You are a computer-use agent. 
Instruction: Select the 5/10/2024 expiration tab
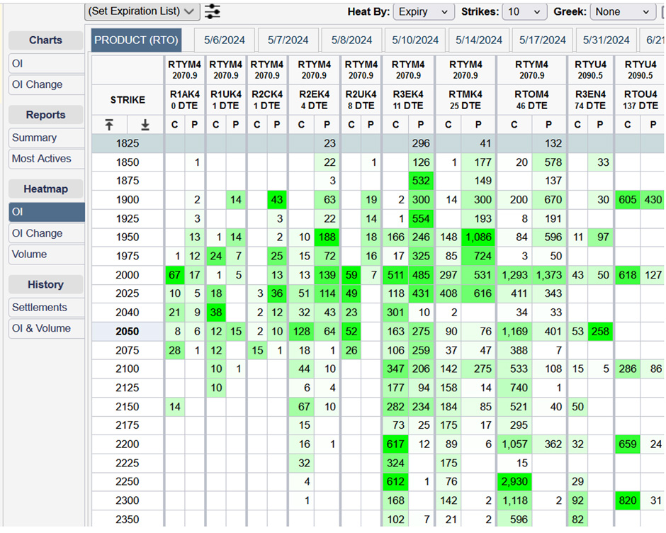(x=416, y=40)
